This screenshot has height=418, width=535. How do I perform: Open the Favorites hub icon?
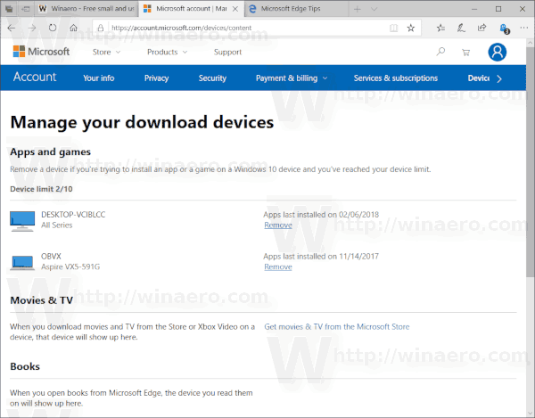click(x=440, y=28)
